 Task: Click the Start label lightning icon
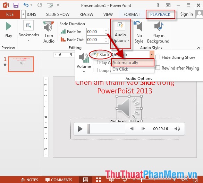pos(96,54)
